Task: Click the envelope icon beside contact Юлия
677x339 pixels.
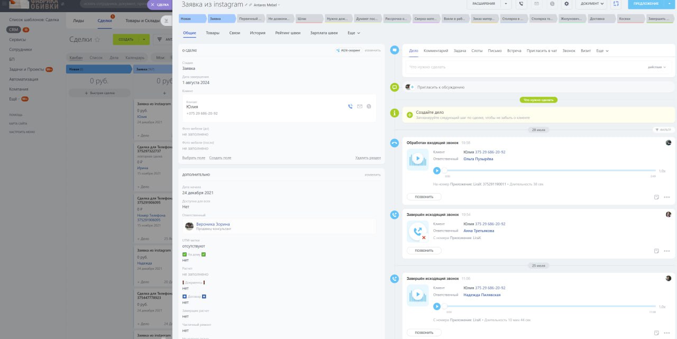Action: (x=360, y=106)
